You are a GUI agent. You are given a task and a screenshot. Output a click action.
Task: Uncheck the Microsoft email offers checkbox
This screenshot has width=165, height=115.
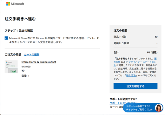pos(6,38)
